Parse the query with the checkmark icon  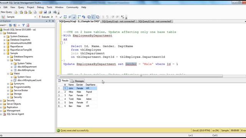pyautogui.click(x=61, y=17)
